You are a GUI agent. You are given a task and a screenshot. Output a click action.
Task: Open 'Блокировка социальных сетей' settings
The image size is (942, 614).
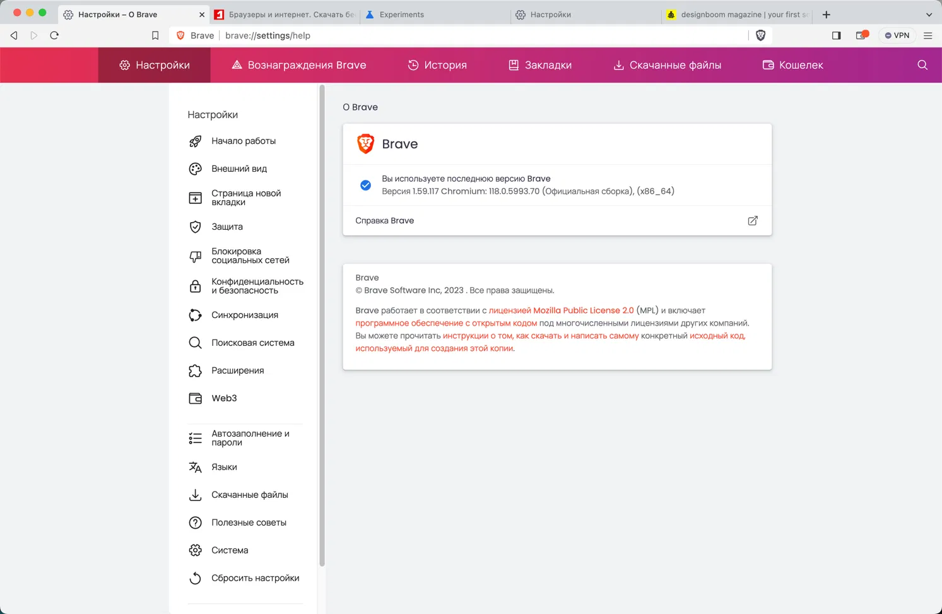[250, 256]
